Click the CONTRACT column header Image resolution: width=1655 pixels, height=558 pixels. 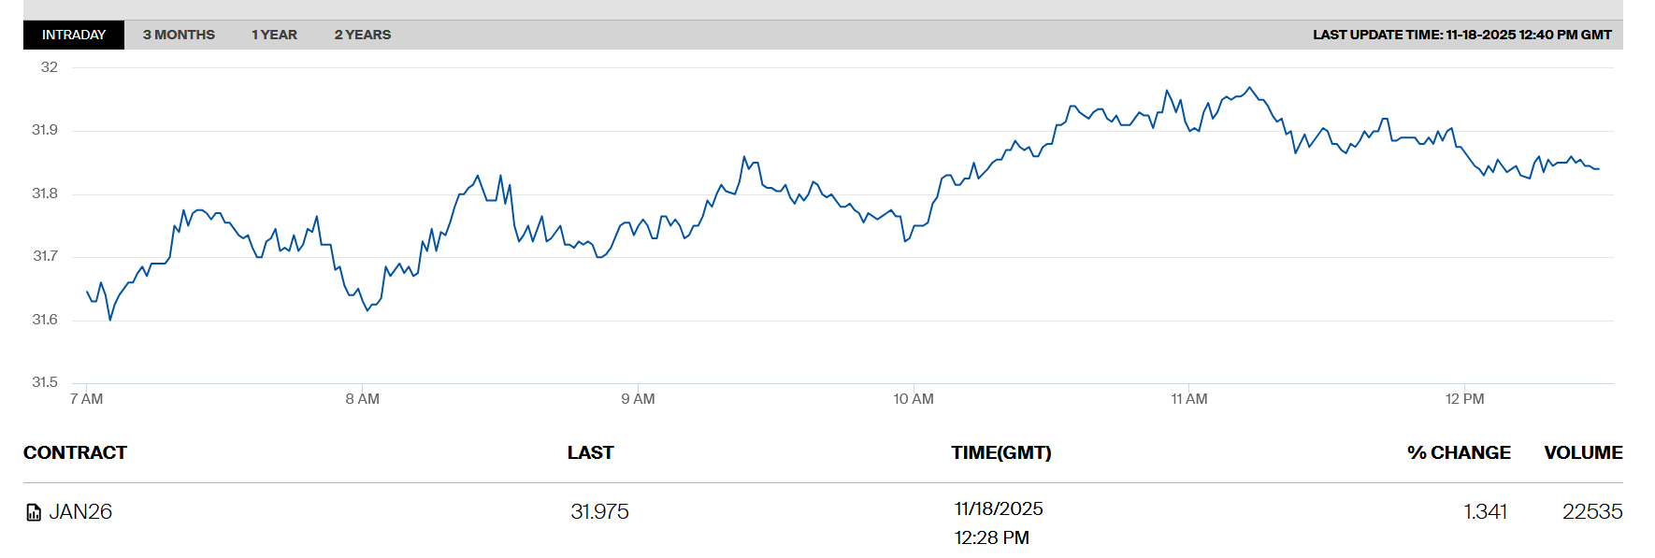75,452
